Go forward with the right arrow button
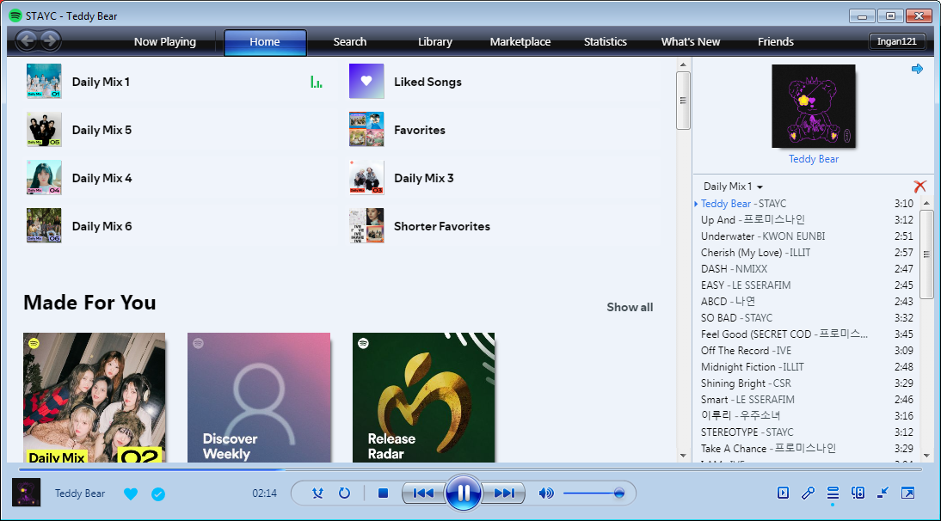This screenshot has width=941, height=521. pos(51,40)
